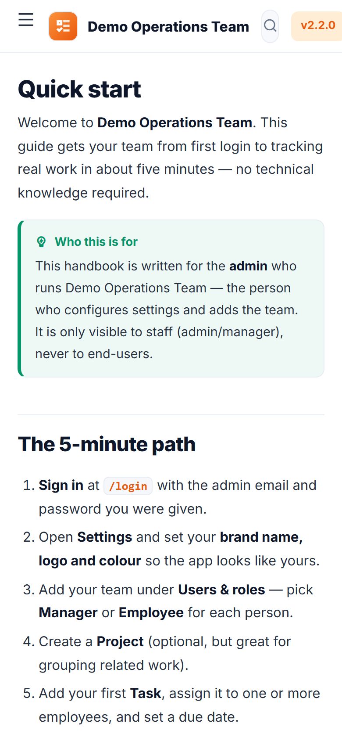This screenshot has width=342, height=741.
Task: Open the hamburger navigation menu
Action: pyautogui.click(x=26, y=20)
